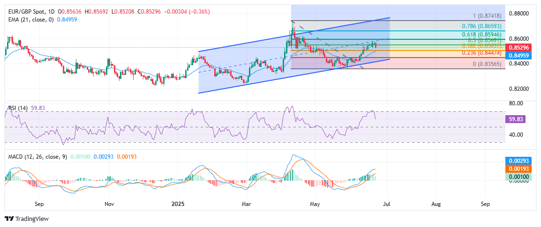Click the 2025 label on time axis
The width and height of the screenshot is (541, 227).
(x=178, y=204)
